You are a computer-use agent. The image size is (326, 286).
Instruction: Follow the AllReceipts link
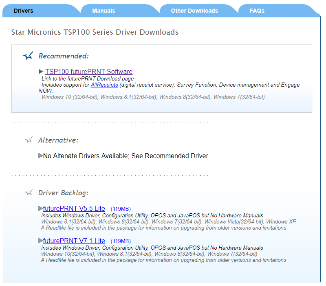pos(104,85)
